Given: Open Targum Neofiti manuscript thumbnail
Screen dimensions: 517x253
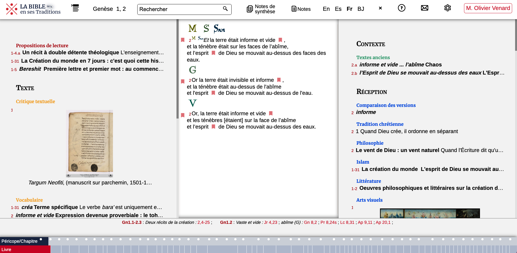Looking at the screenshot, I should [x=89, y=143].
